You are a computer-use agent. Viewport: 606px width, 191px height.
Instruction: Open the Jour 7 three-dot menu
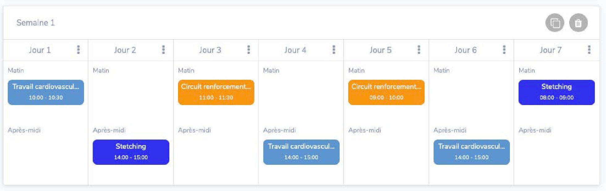589,50
